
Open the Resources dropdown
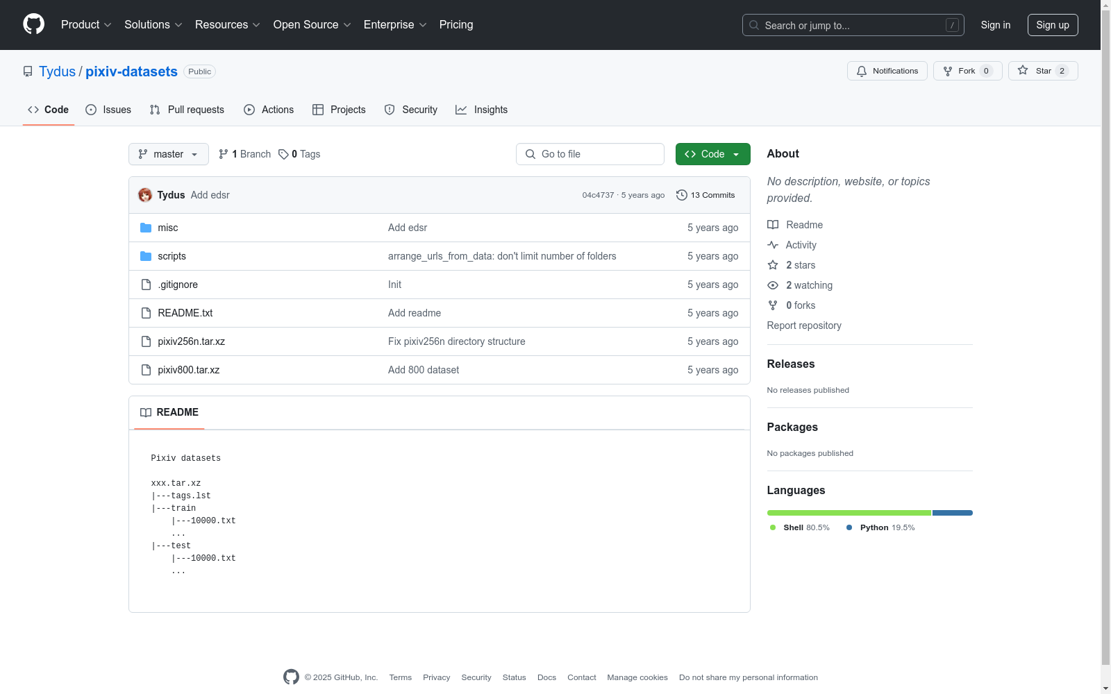click(x=228, y=24)
